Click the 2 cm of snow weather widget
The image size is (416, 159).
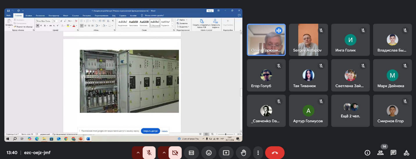tap(188, 139)
